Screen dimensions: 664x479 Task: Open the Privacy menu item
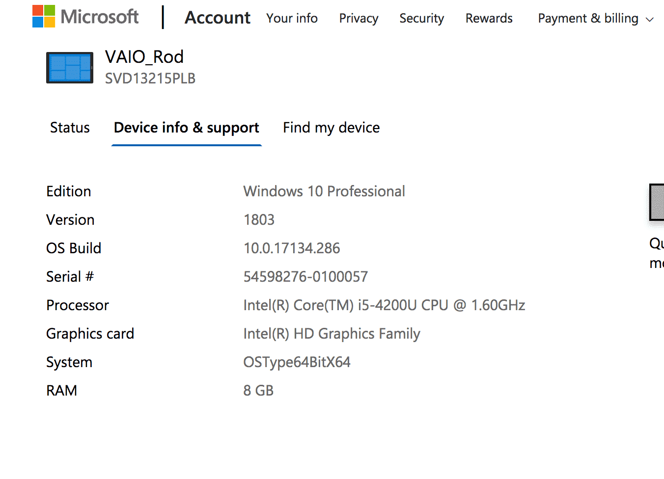pyautogui.click(x=359, y=18)
